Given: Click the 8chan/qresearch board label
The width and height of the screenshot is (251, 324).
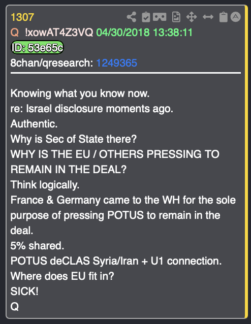Looking at the screenshot, I should [52, 63].
